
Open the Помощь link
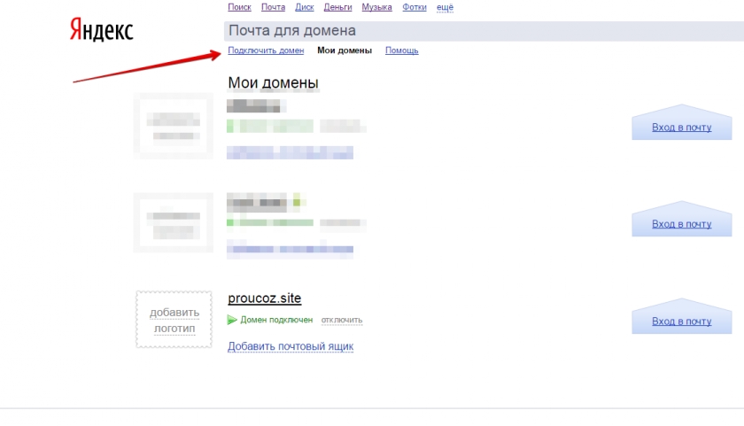(401, 50)
